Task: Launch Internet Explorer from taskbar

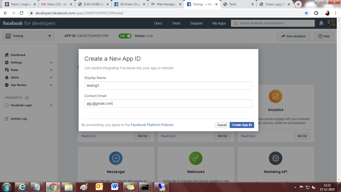Action: click(x=22, y=187)
